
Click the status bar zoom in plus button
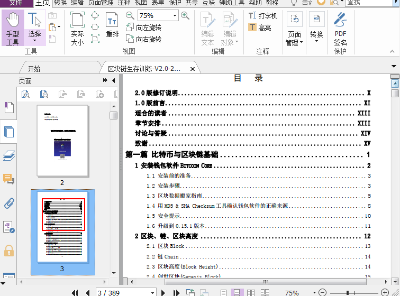coord(385,292)
